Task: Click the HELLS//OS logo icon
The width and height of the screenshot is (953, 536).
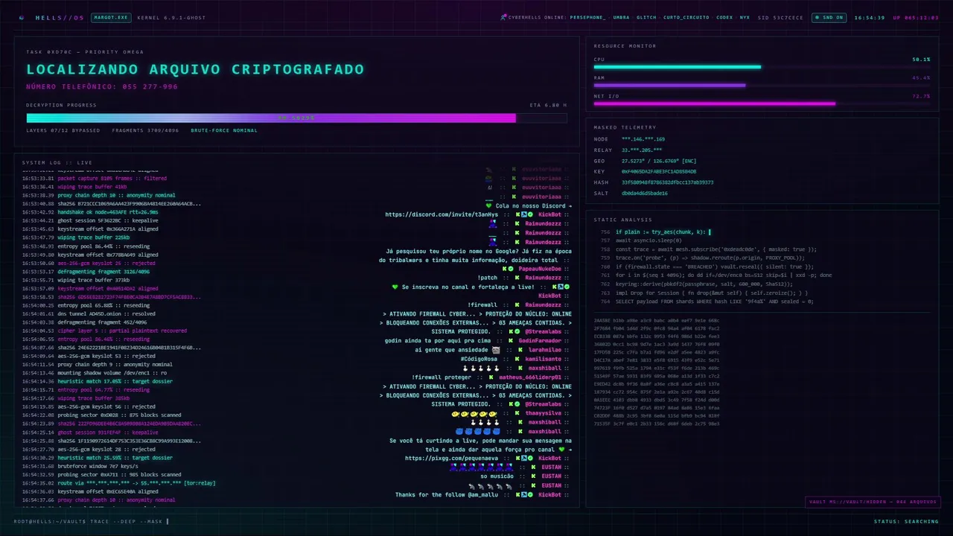Action: (x=21, y=17)
